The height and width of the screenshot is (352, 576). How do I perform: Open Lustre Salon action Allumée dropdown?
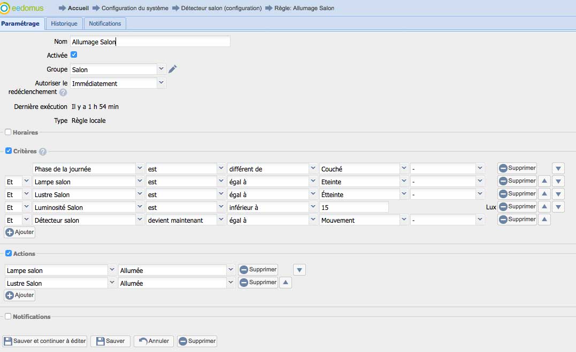[231, 283]
